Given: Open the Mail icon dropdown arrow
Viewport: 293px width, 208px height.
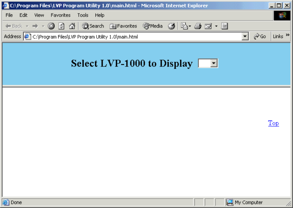Looking at the screenshot, I should pos(190,26).
